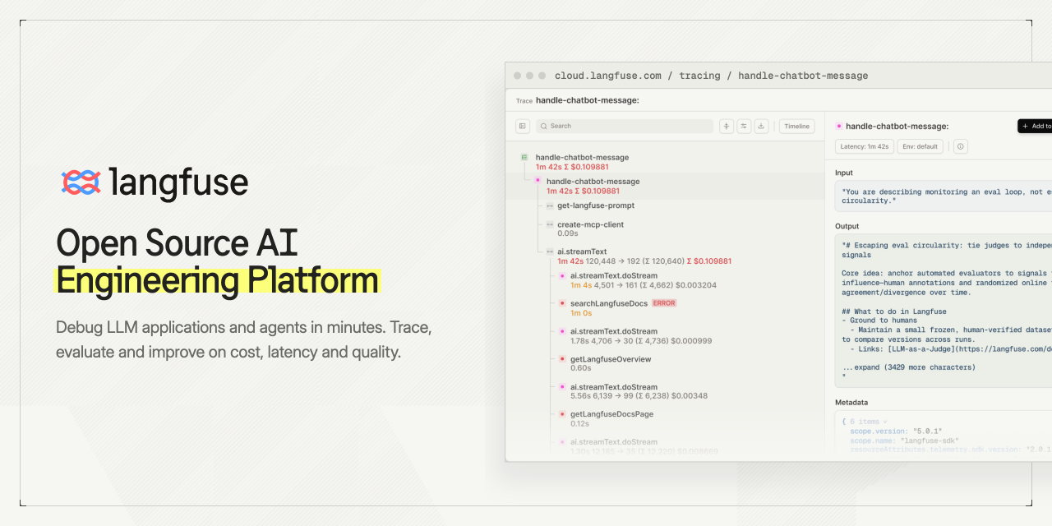1052x526 pixels.
Task: Click the Env: default badge
Action: [x=920, y=146]
